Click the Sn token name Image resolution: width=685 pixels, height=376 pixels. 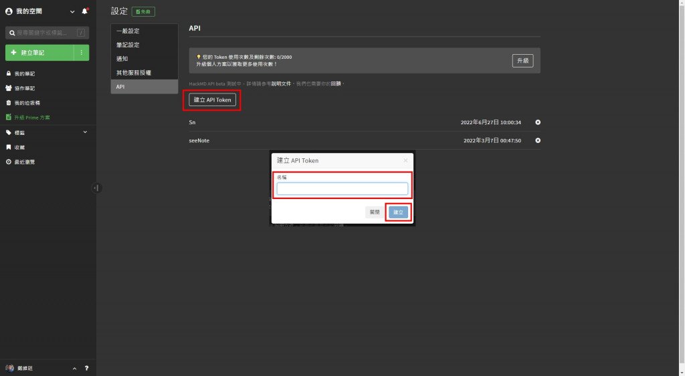click(x=192, y=123)
